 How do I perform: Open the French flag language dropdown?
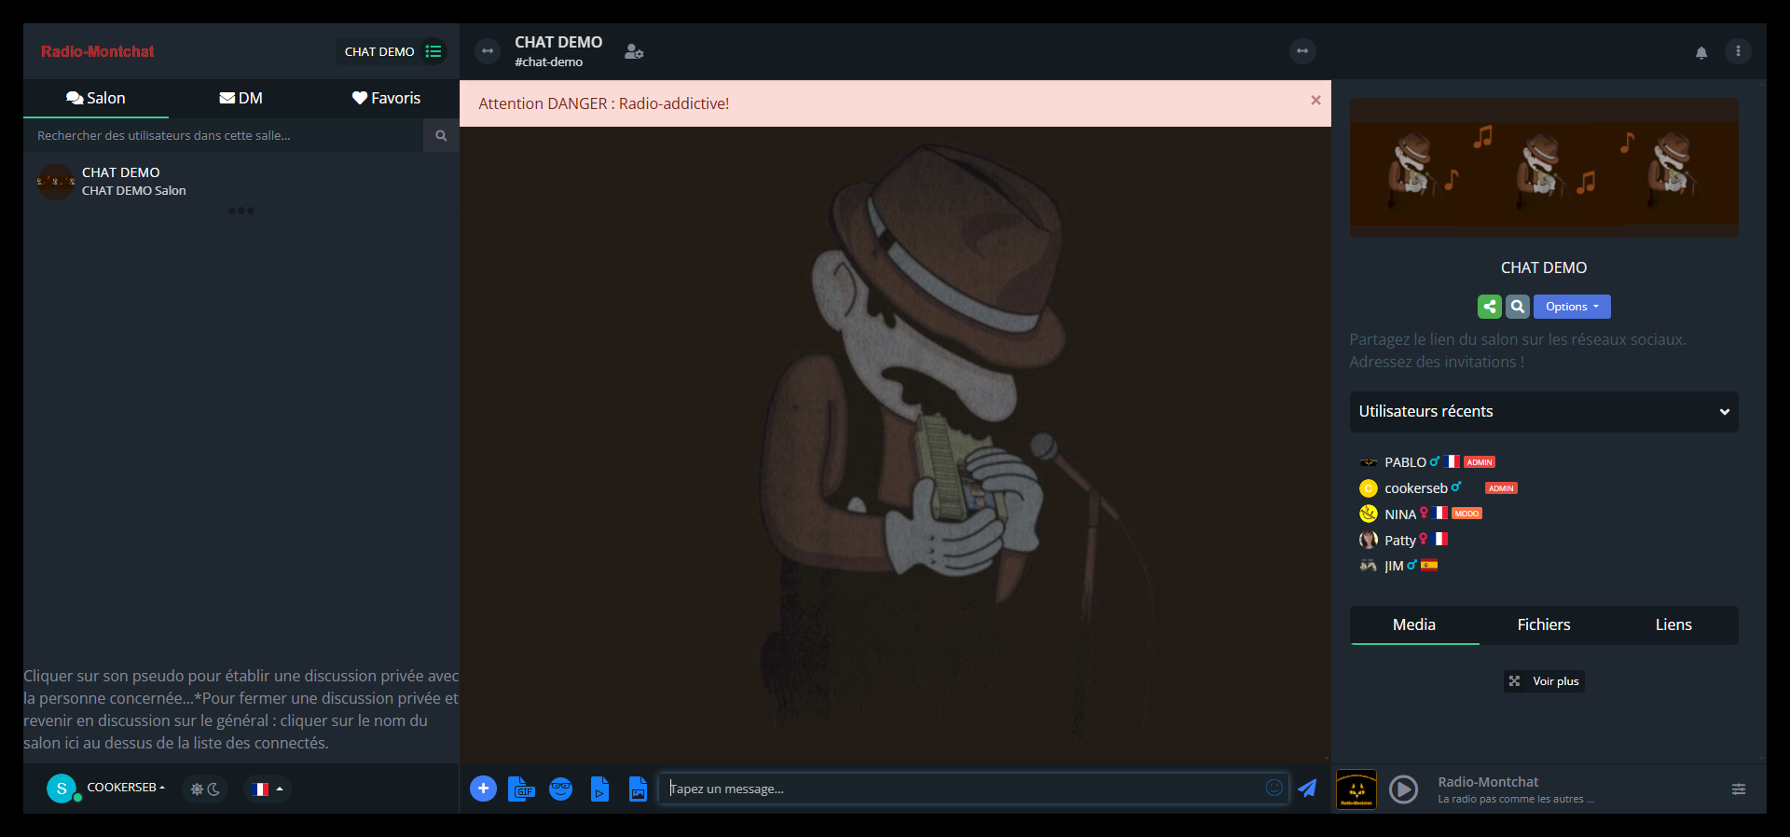(268, 789)
